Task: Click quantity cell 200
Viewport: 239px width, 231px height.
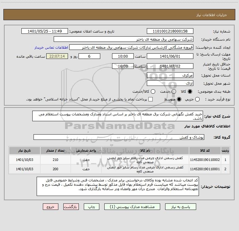Action: [55, 169]
